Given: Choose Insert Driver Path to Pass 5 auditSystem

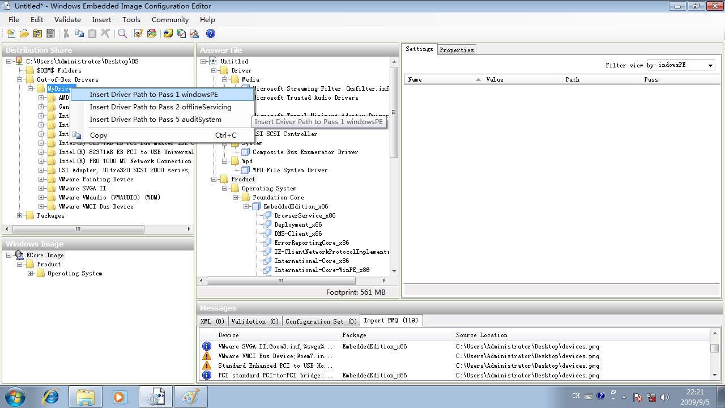Looking at the screenshot, I should 162,120.
